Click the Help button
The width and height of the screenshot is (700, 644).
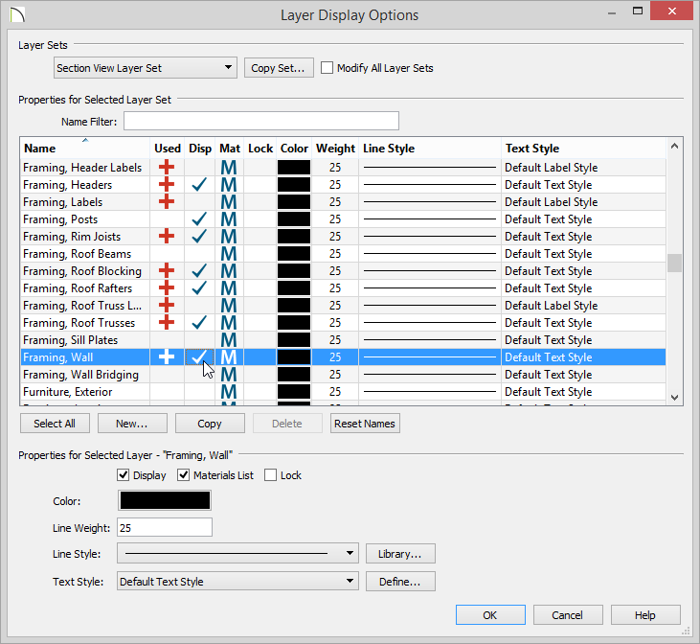click(x=645, y=615)
